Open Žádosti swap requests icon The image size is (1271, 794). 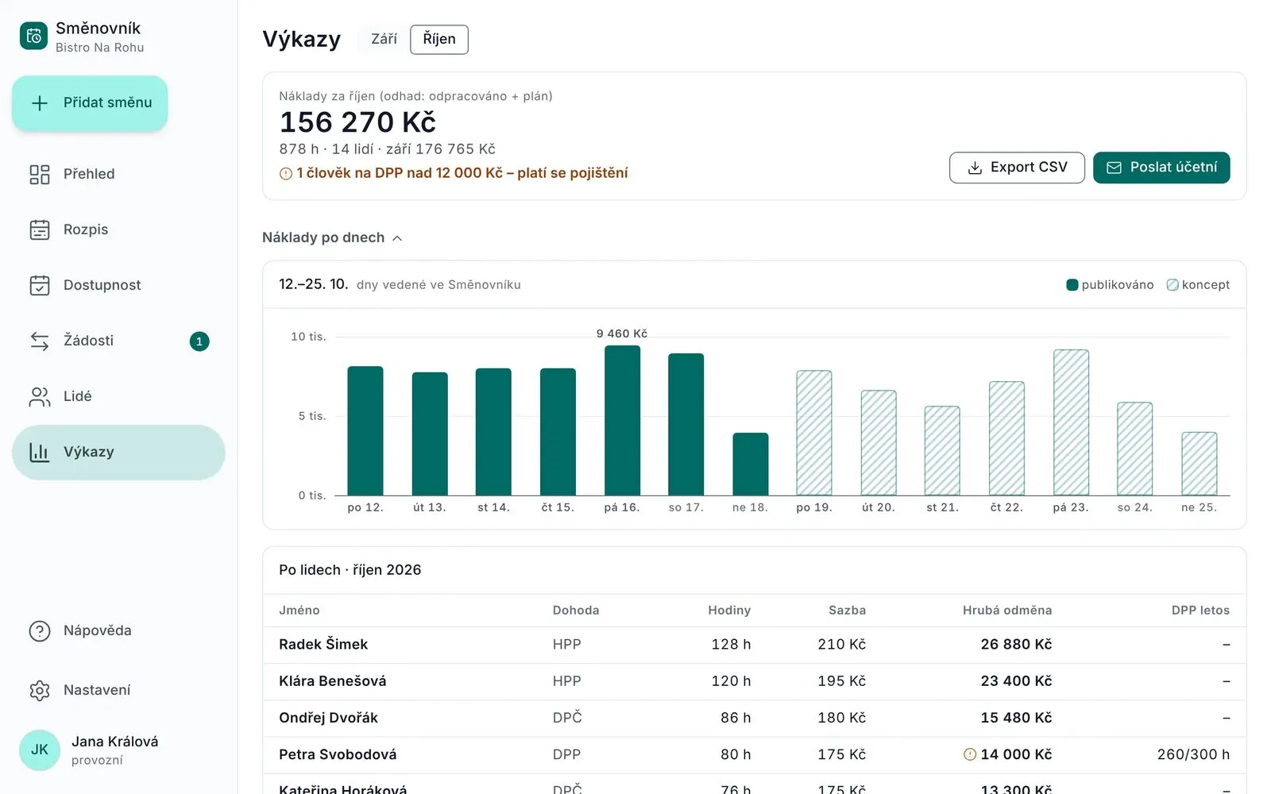[x=40, y=341]
